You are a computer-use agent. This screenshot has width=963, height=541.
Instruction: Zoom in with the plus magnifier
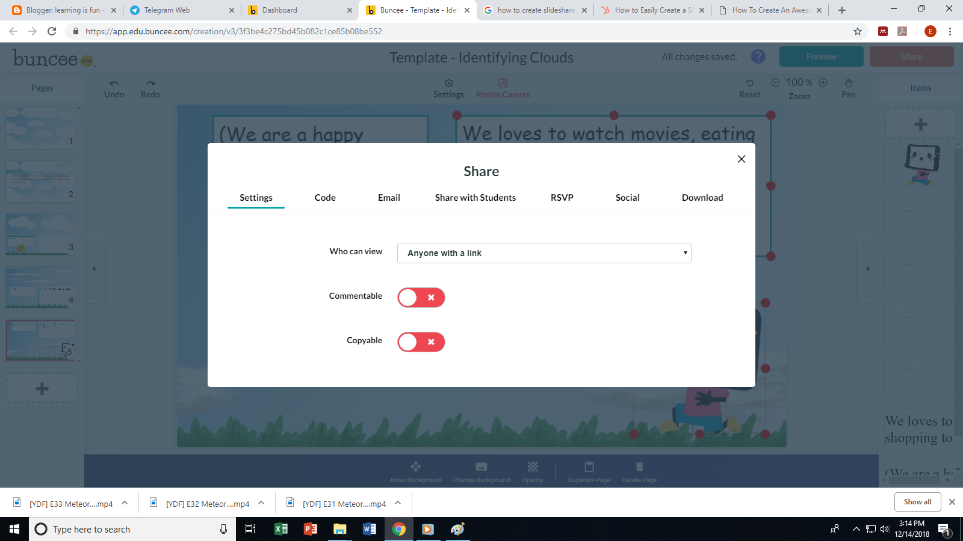tap(823, 82)
